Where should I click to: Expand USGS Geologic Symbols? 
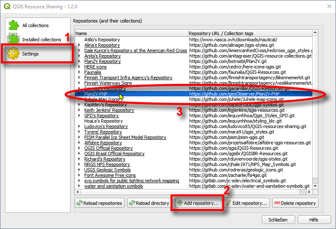[79, 170]
